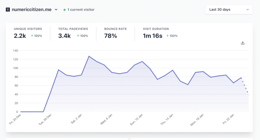This screenshot has height=140, width=260.
Task: Click the Total Pageviews 100% change text
Action: click(x=84, y=36)
